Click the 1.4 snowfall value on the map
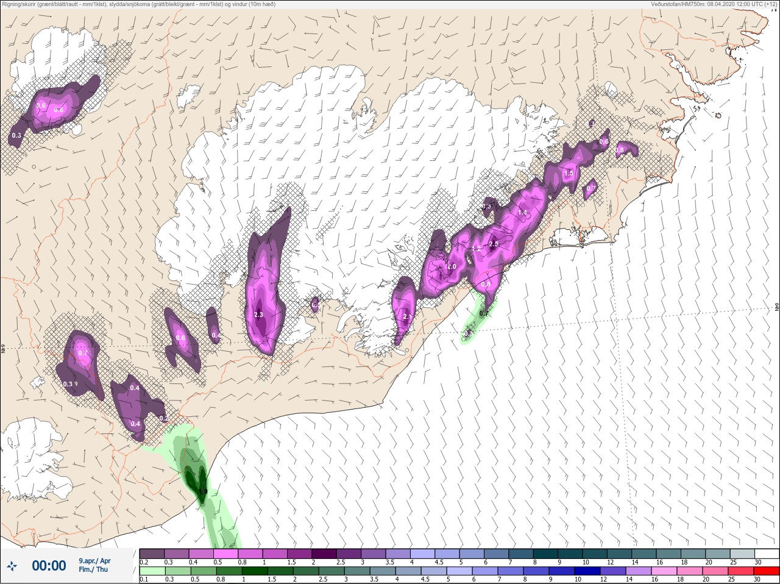This screenshot has width=780, height=584. (x=522, y=212)
